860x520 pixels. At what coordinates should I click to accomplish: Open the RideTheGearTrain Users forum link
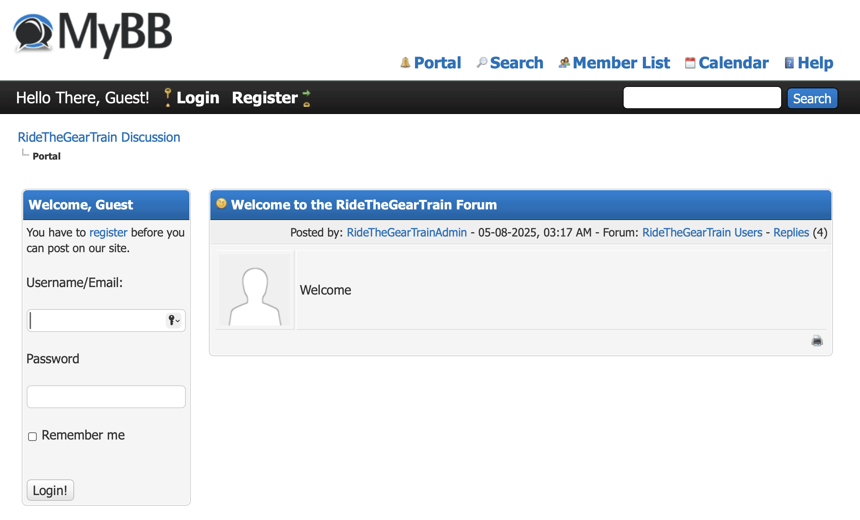coord(702,233)
